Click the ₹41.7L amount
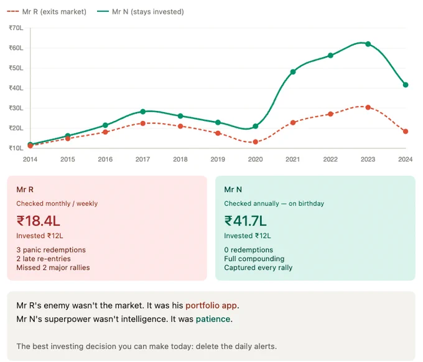 coord(245,221)
